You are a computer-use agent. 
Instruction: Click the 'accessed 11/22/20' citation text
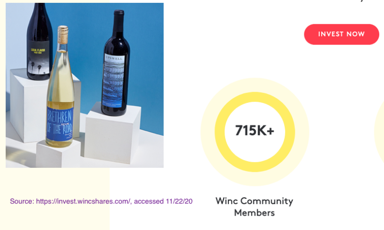[163, 201]
